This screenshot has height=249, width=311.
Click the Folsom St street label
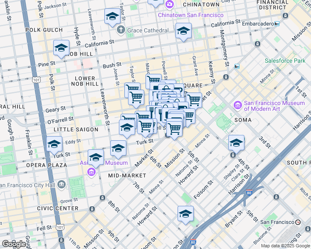(203, 190)
